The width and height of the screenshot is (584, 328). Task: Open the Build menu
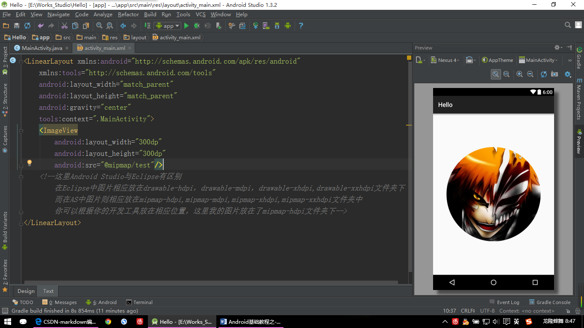tap(150, 14)
